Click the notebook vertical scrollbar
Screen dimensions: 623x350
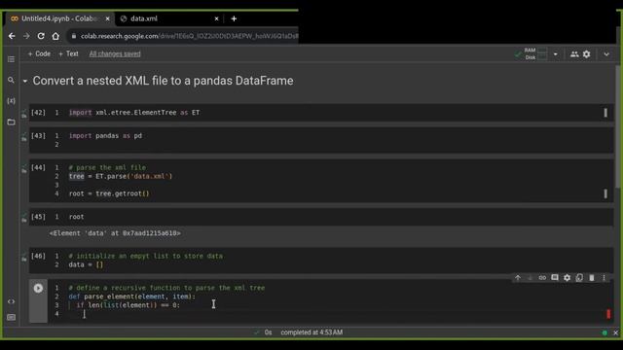(618, 127)
